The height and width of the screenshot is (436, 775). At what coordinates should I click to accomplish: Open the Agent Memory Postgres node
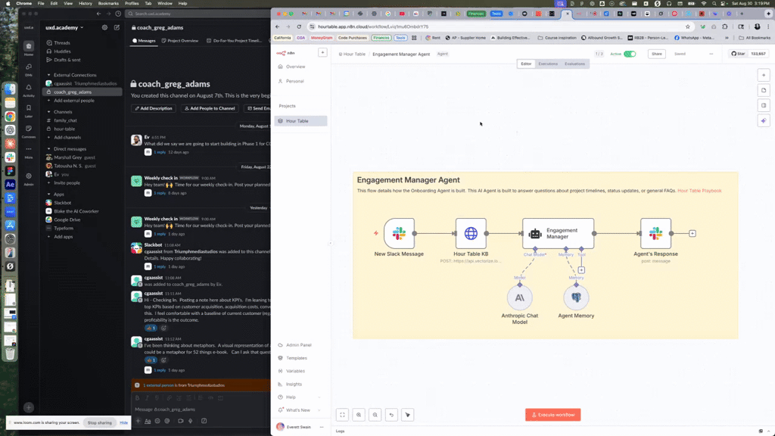pos(576,297)
